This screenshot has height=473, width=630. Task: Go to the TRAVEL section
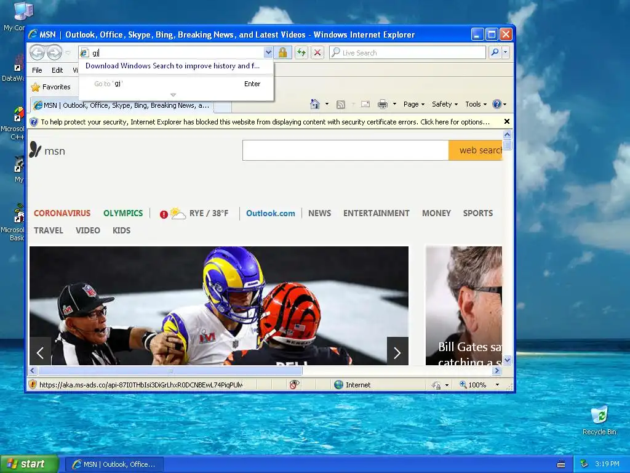coord(48,230)
